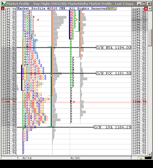Select the point-of-control circle on the left green bar
Image resolution: width=153 pixels, height=168 pixels.
[51, 76]
